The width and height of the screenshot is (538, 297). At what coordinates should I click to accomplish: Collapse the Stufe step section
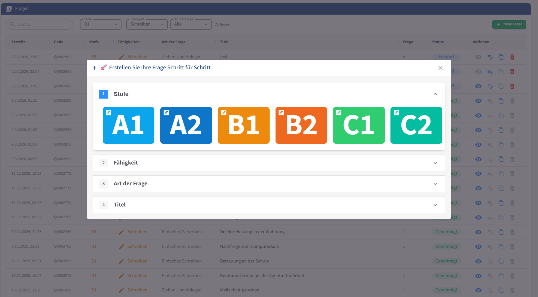tap(435, 94)
